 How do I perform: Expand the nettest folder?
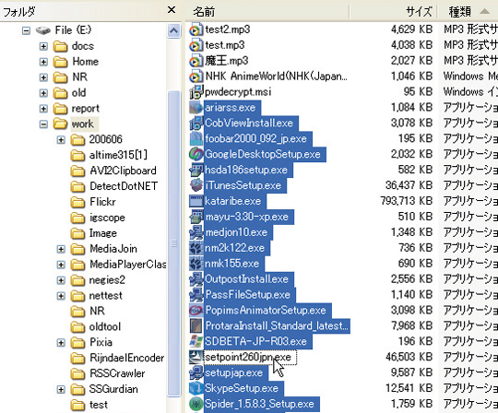pos(61,296)
